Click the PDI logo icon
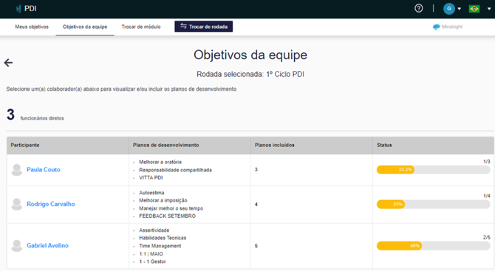Image resolution: width=495 pixels, height=271 pixels. pyautogui.click(x=18, y=9)
